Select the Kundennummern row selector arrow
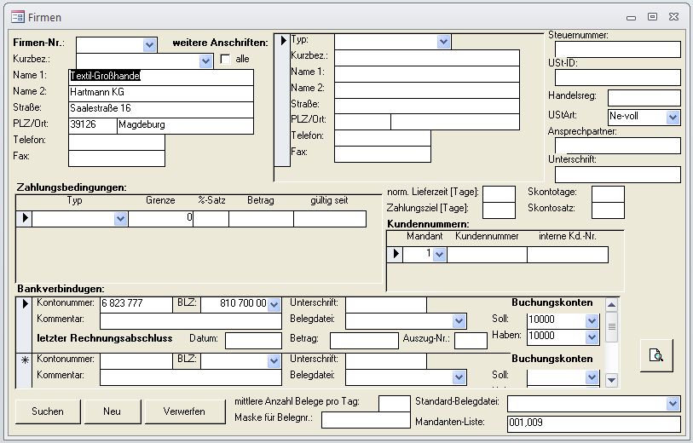693x443 pixels. click(395, 255)
